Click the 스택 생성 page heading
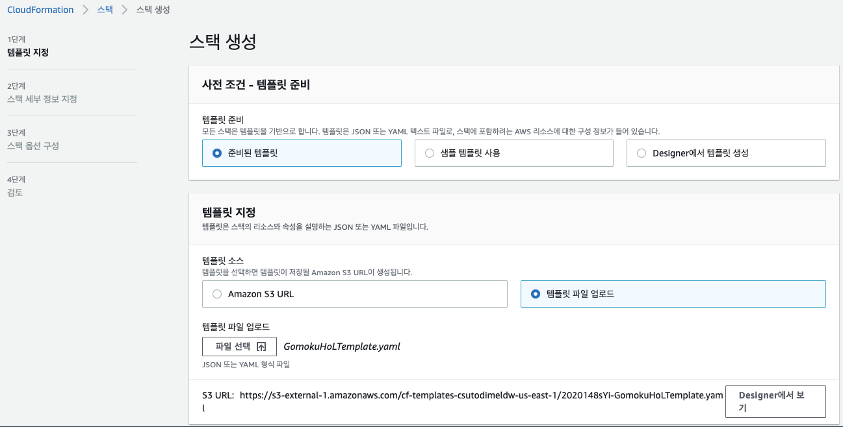The height and width of the screenshot is (427, 843). [x=223, y=42]
